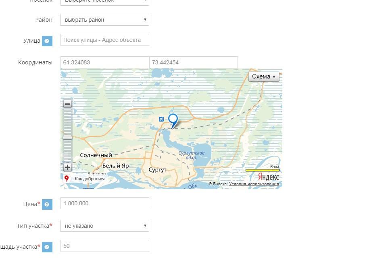Click the Цена price input field
Image resolution: width=392 pixels, height=260 pixels.
click(105, 203)
